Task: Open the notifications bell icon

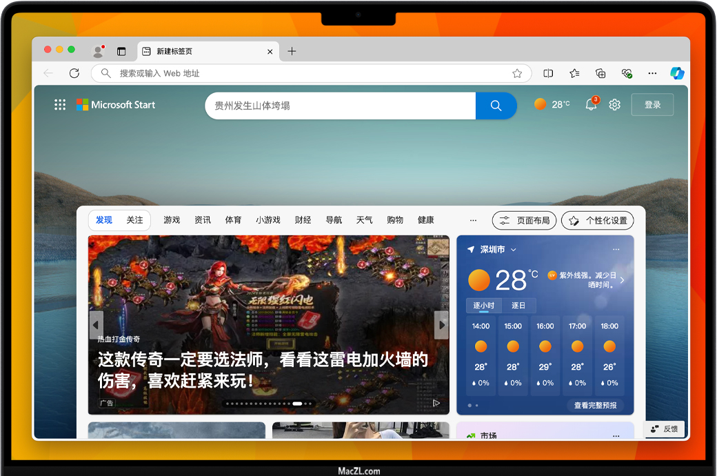Action: (x=591, y=105)
